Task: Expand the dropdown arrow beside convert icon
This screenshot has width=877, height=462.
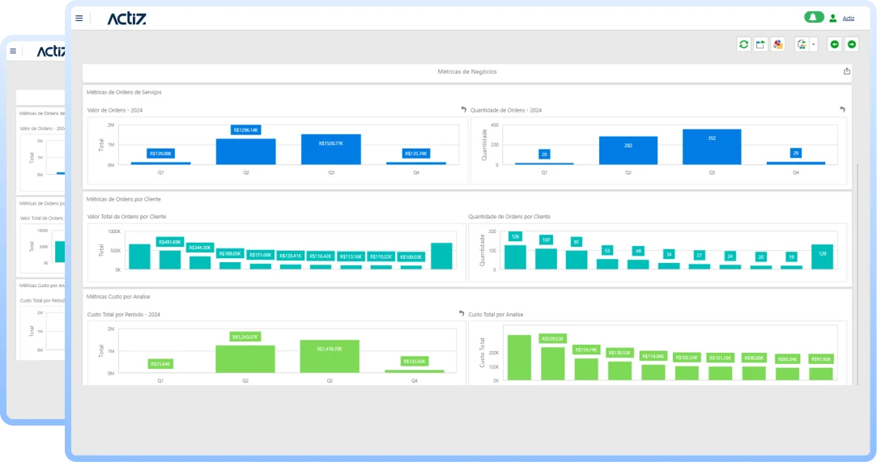Action: tap(813, 45)
